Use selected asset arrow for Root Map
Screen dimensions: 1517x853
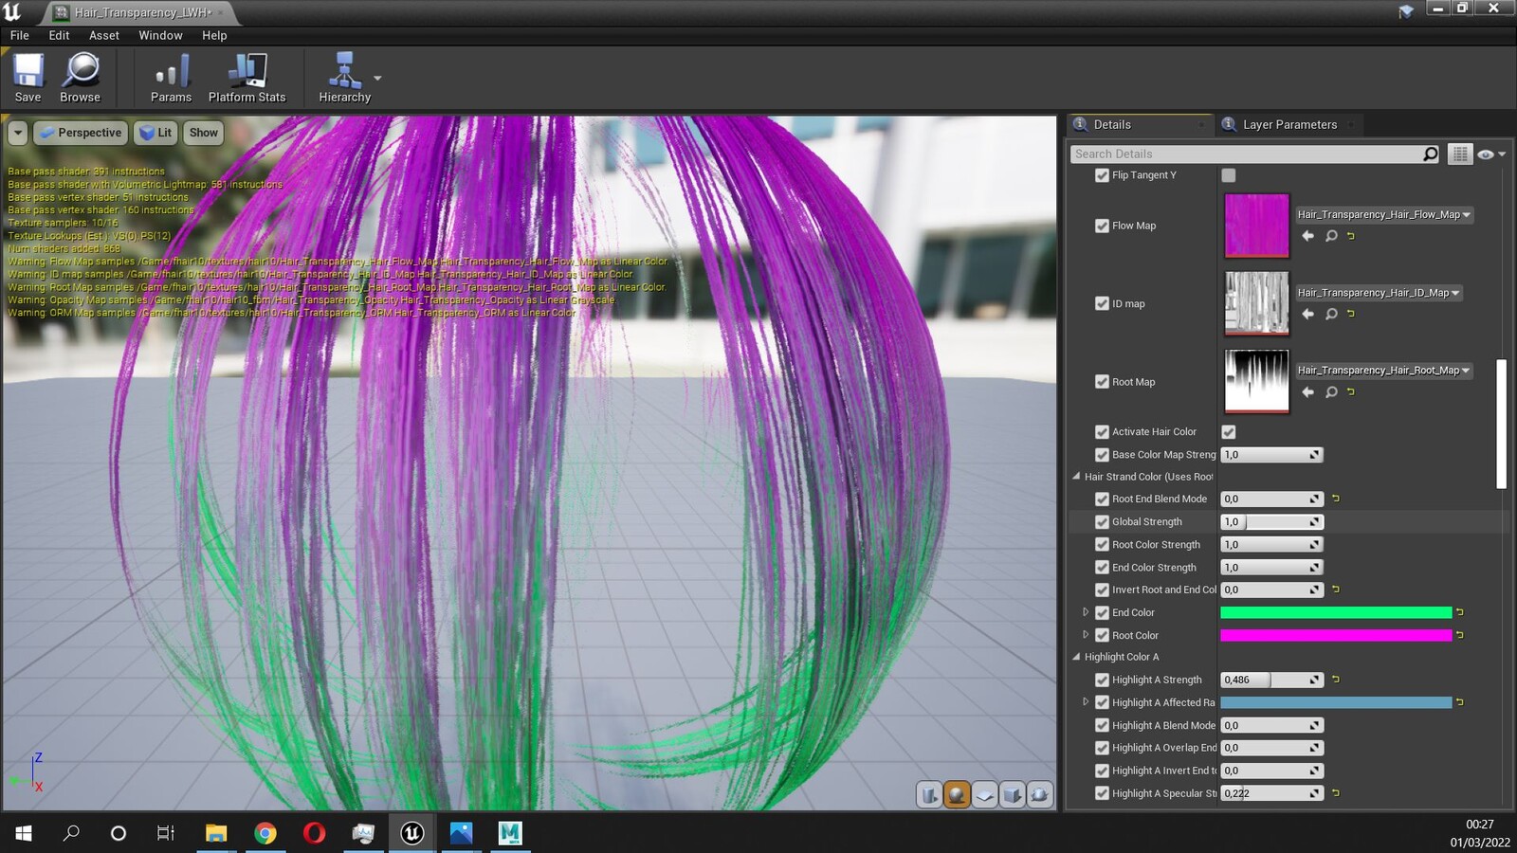coord(1308,392)
